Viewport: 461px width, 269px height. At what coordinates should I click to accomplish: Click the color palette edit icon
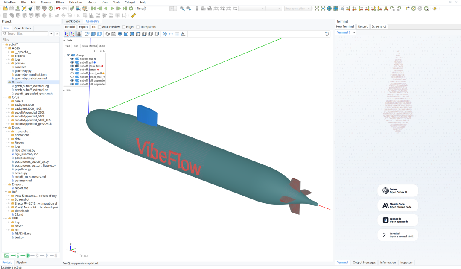(85, 9)
